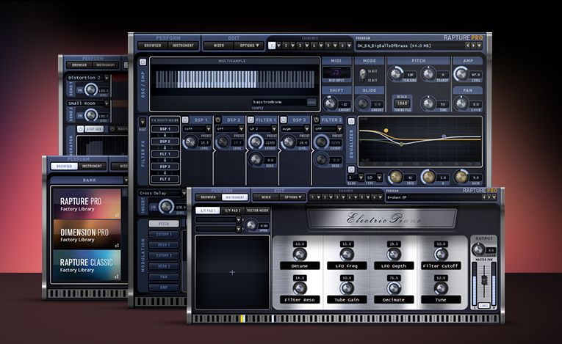This screenshot has height=344, width=562.
Task: Toggle the DSP 2 power button
Action: click(218, 120)
